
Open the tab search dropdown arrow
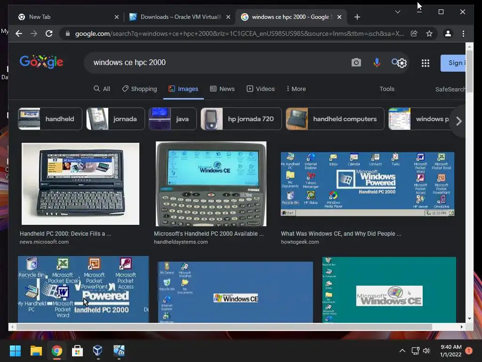397,12
